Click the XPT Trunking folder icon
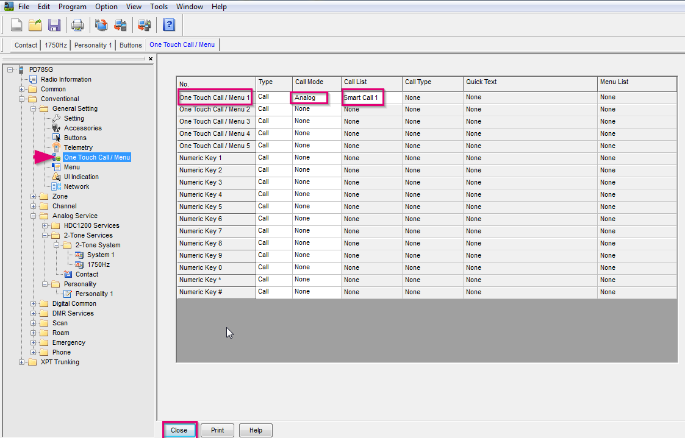This screenshot has height=438, width=685. 32,362
